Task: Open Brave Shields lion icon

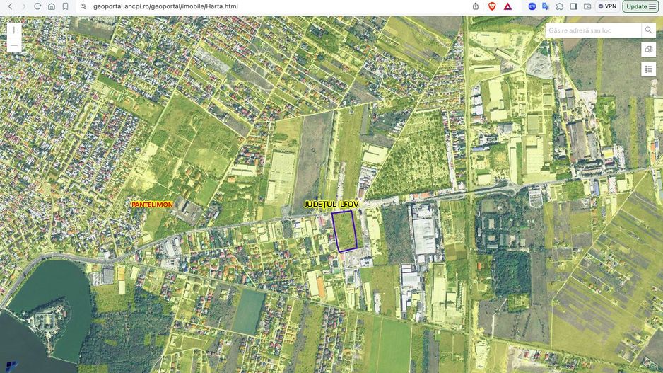Action: point(492,6)
